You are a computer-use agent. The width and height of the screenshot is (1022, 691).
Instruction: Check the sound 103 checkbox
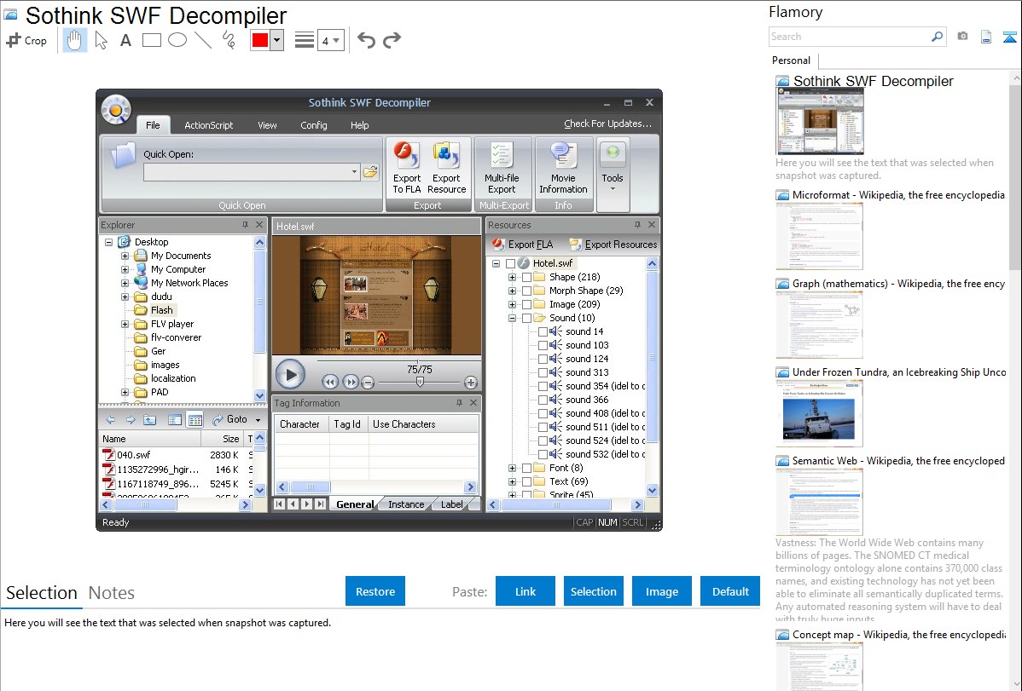(x=543, y=346)
